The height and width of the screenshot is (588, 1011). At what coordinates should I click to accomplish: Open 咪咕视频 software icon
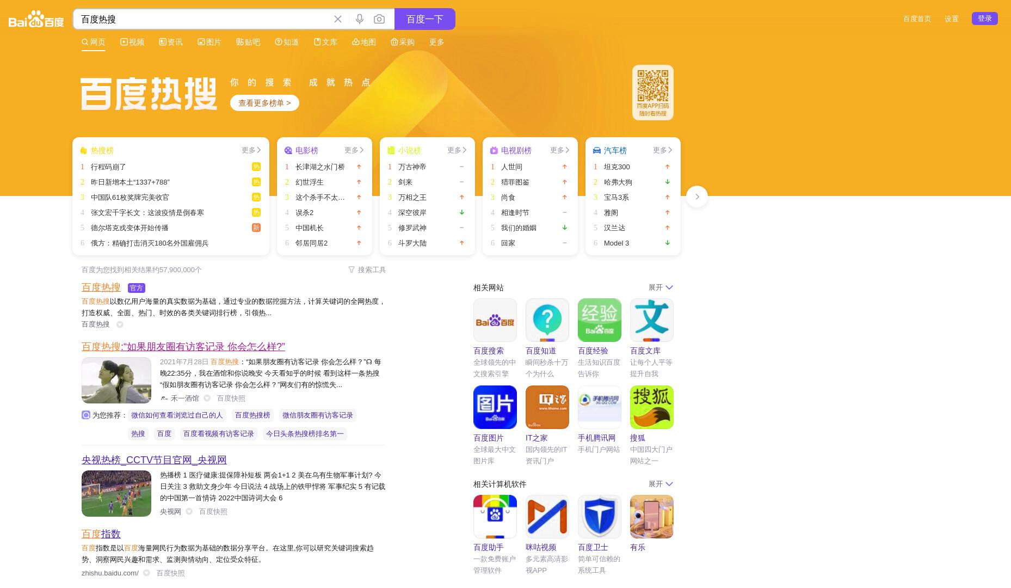pyautogui.click(x=547, y=517)
